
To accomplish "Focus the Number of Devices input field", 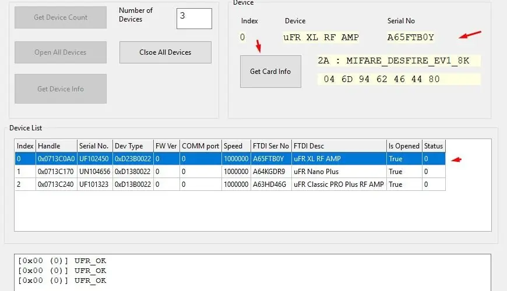I will (194, 19).
